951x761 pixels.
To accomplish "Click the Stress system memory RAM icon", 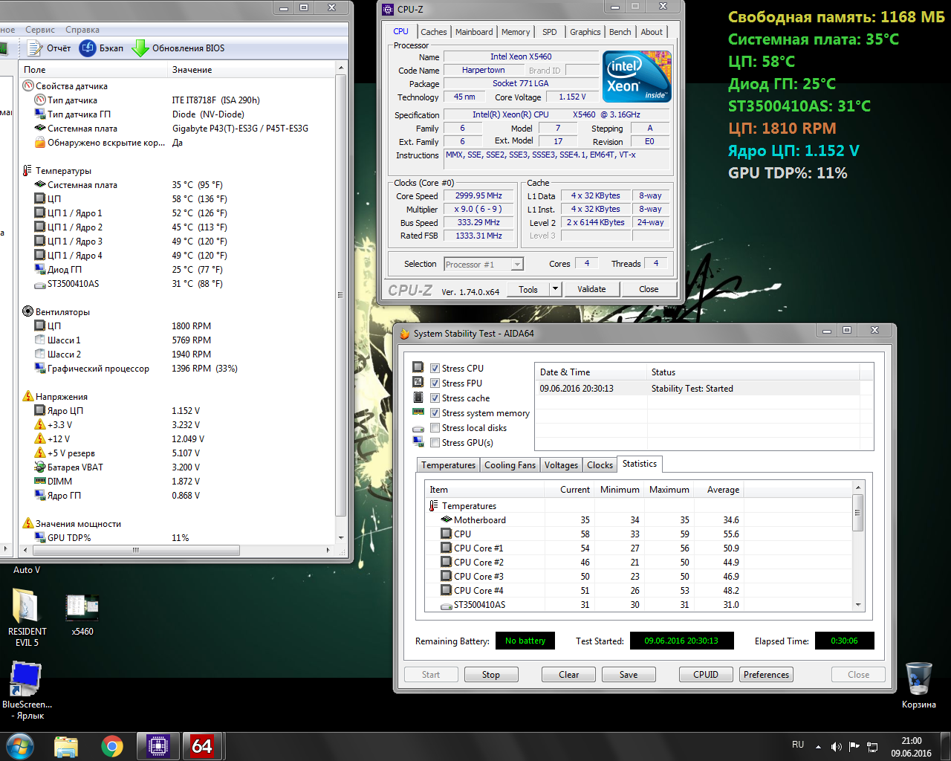I will [x=418, y=412].
